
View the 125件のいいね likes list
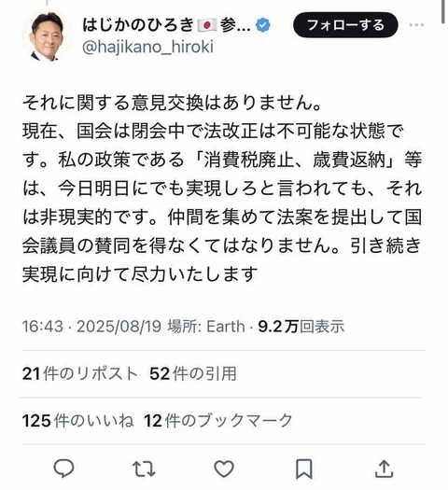coord(78,420)
